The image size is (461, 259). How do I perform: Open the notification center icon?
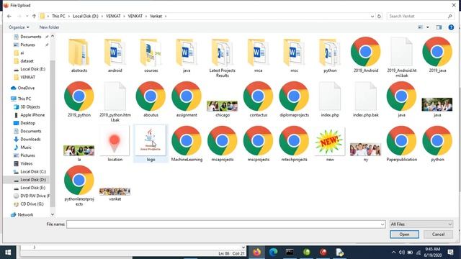pyautogui.click(x=451, y=253)
